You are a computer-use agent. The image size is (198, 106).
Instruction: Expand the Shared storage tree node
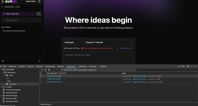click(1, 96)
